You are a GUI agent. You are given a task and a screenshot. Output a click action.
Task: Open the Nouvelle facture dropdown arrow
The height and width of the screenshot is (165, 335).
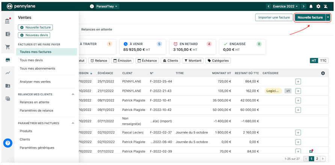pos(328,18)
